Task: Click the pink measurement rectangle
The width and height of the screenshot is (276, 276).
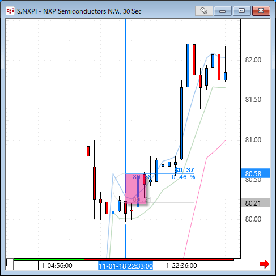Action: point(136,189)
